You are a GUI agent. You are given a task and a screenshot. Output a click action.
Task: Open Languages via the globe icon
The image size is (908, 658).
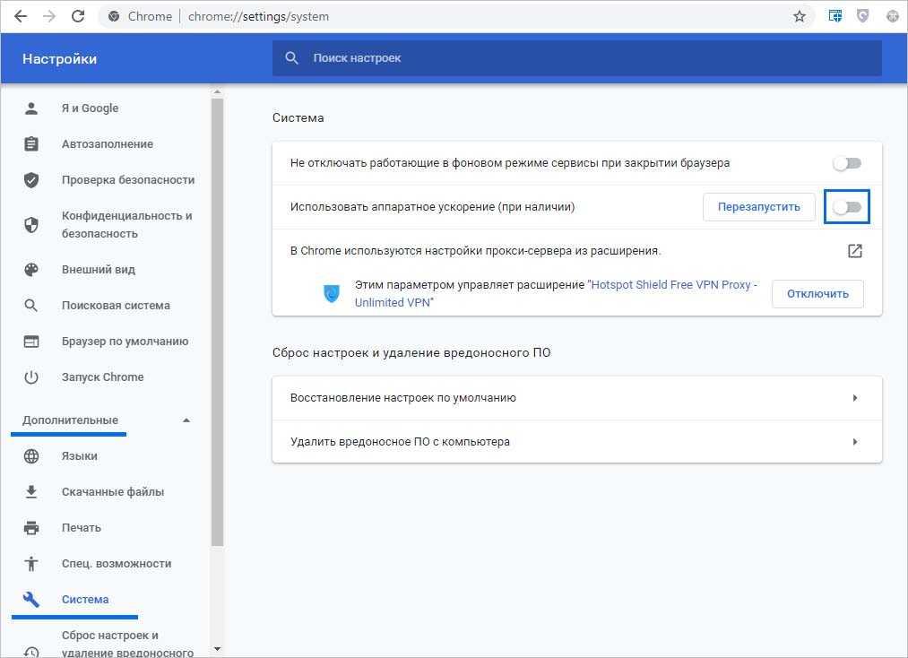tap(31, 456)
